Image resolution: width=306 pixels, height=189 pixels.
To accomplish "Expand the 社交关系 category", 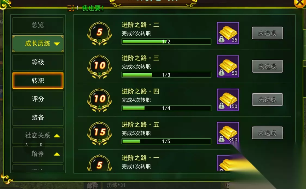I will click(38, 135).
